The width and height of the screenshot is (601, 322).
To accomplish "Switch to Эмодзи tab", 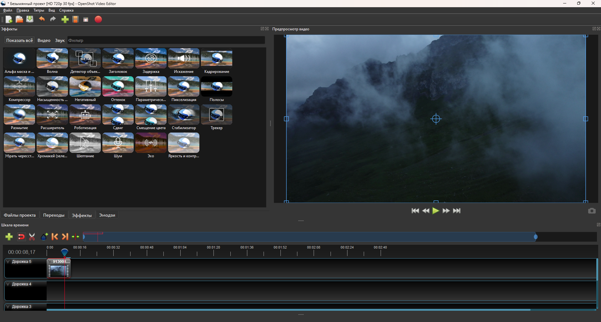I will (107, 215).
